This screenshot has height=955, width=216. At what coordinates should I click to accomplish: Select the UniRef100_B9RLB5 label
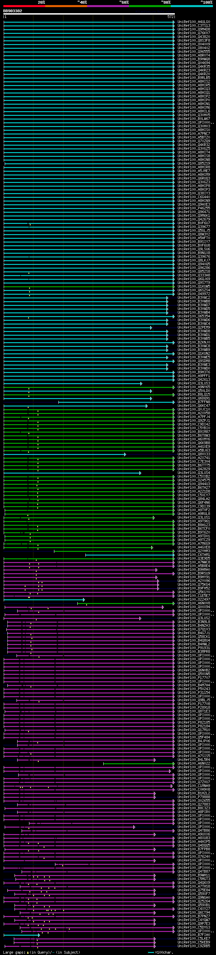click(193, 78)
